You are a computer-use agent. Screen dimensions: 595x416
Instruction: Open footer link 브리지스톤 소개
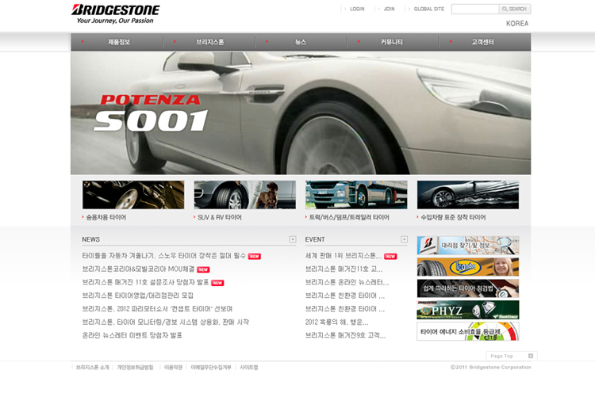[92, 367]
